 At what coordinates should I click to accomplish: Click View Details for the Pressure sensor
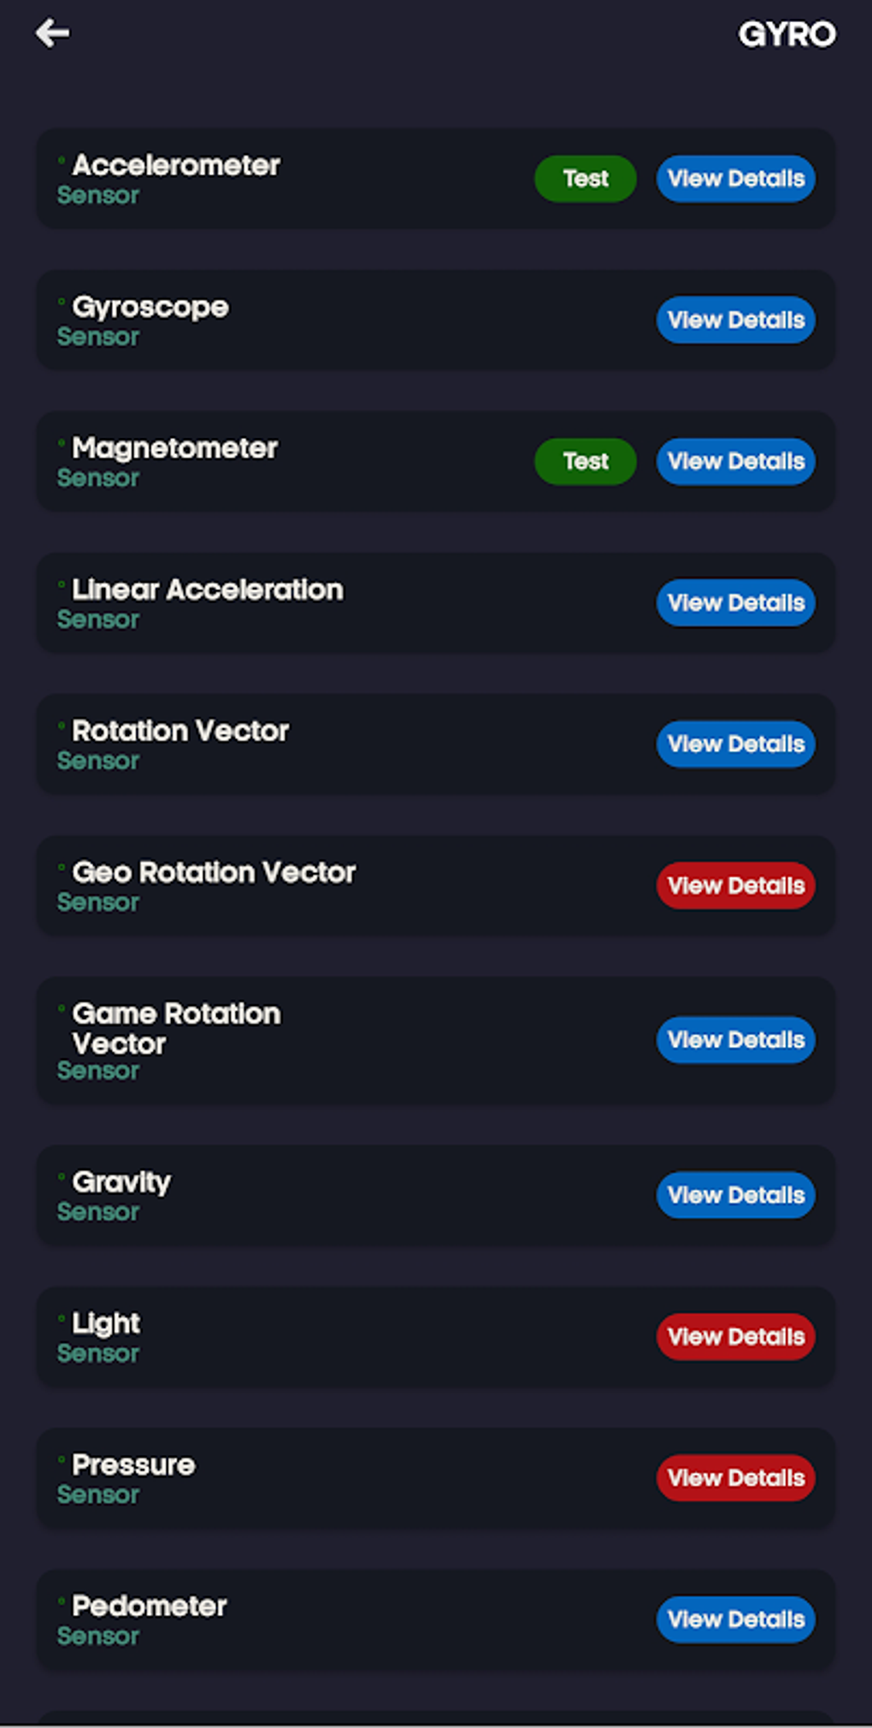pos(735,1477)
